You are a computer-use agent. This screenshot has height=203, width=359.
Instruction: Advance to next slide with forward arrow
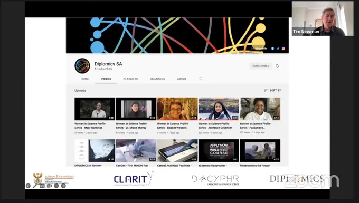pyautogui.click(x=63, y=186)
